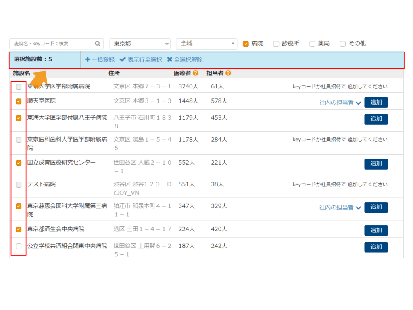Open the 全域 area dropdown
Viewport: 413px width, 310px height.
(206, 44)
